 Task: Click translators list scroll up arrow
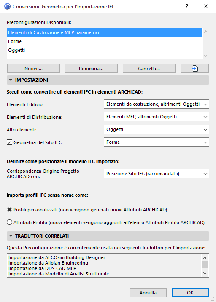click(205, 258)
